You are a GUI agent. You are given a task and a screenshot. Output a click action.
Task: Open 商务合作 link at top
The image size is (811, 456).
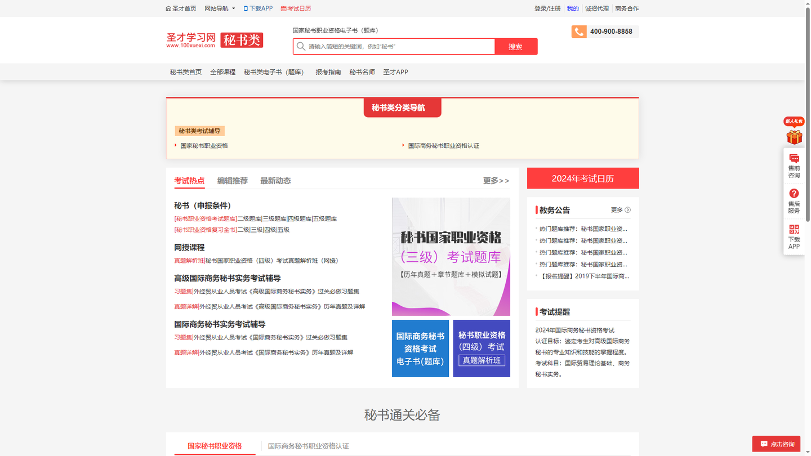click(627, 8)
